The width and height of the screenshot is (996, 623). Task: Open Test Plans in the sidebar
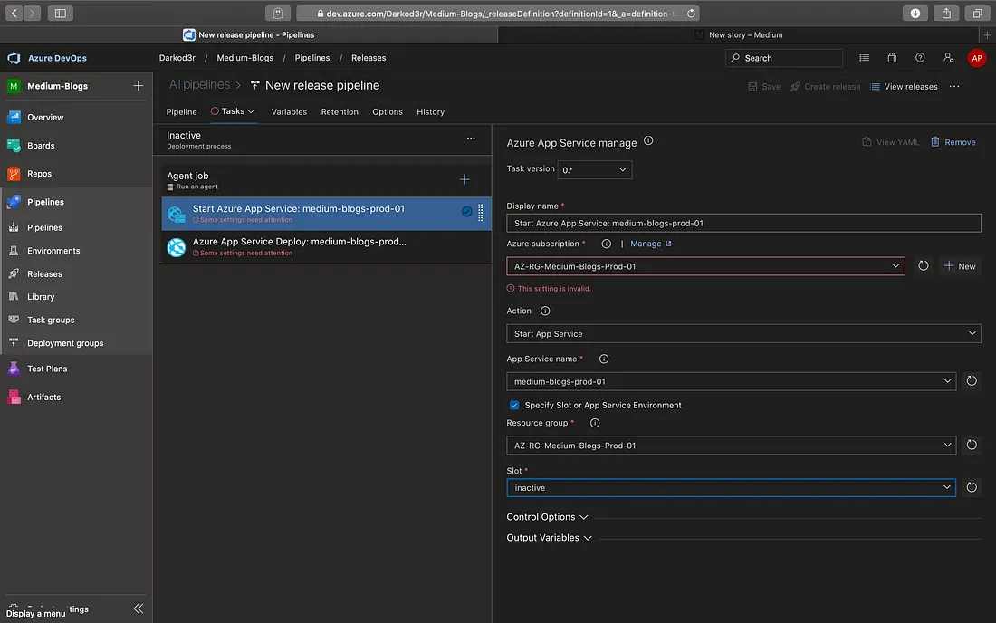tap(47, 369)
